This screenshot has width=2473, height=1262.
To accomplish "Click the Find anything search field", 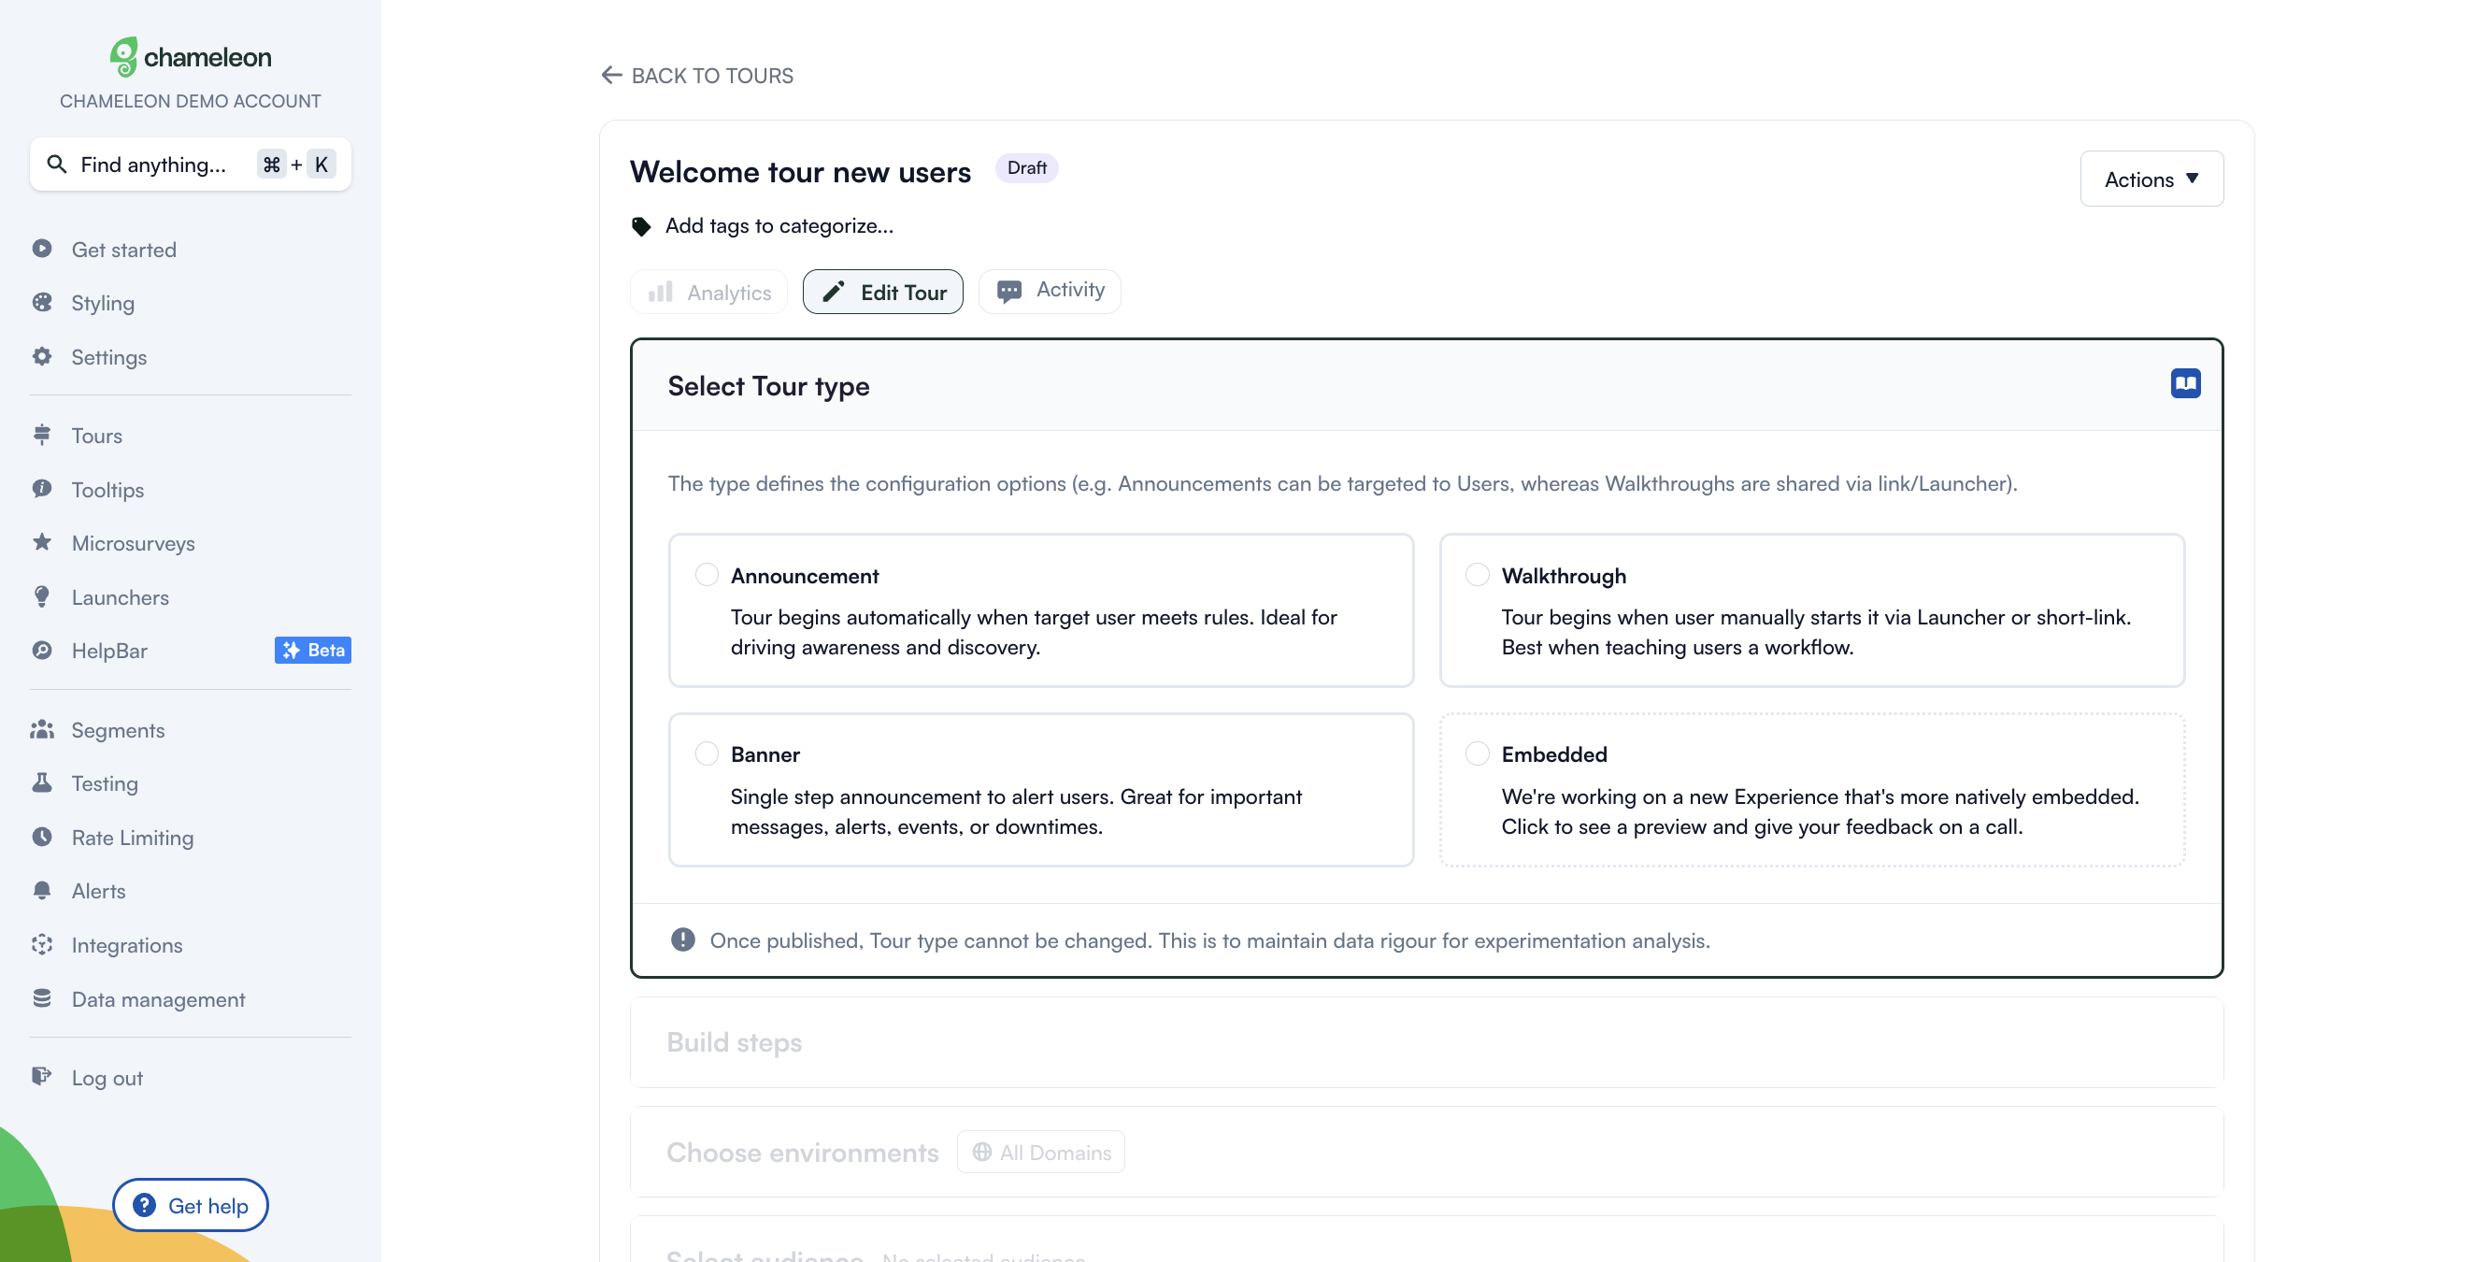I will pyautogui.click(x=188, y=163).
